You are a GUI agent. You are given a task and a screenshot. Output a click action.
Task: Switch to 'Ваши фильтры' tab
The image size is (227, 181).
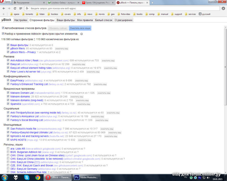66,20
